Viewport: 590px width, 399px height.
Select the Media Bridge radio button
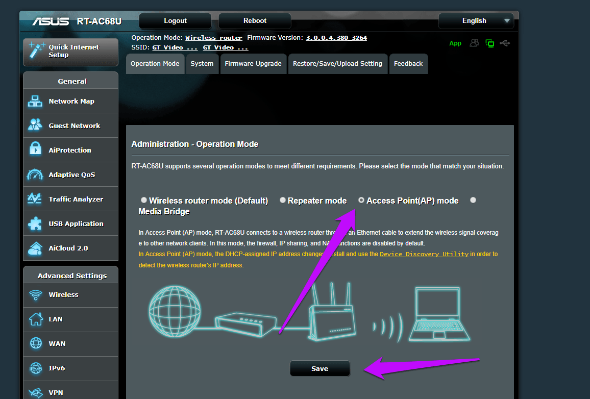[x=473, y=200]
